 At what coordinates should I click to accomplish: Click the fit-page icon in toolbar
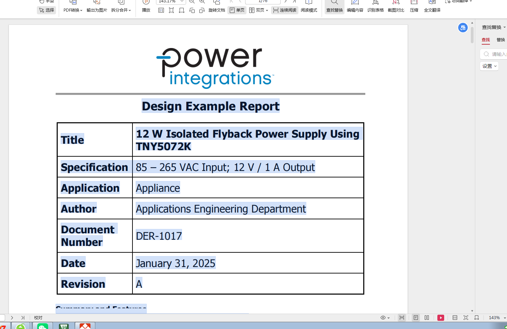click(x=171, y=10)
